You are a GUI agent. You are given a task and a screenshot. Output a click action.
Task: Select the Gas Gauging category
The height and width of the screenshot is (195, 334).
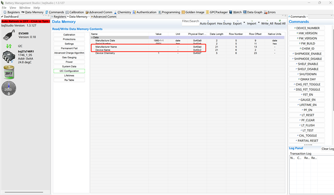69,57
